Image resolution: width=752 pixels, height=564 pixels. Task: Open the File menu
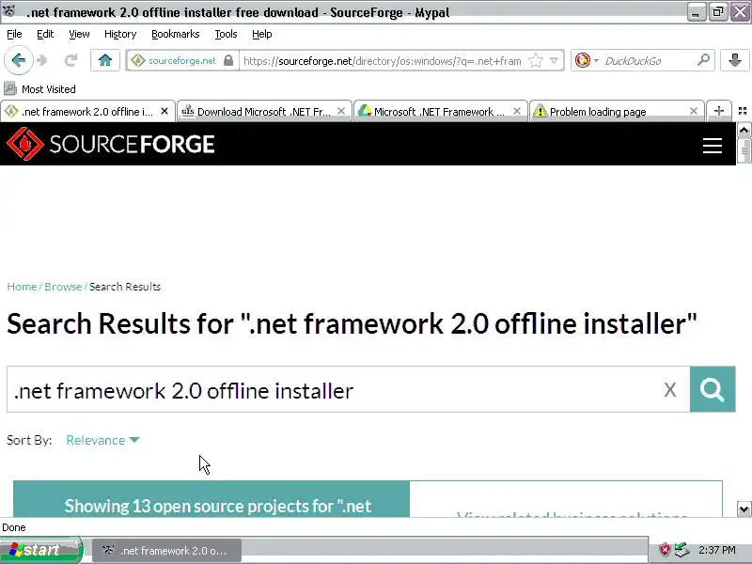click(x=14, y=34)
